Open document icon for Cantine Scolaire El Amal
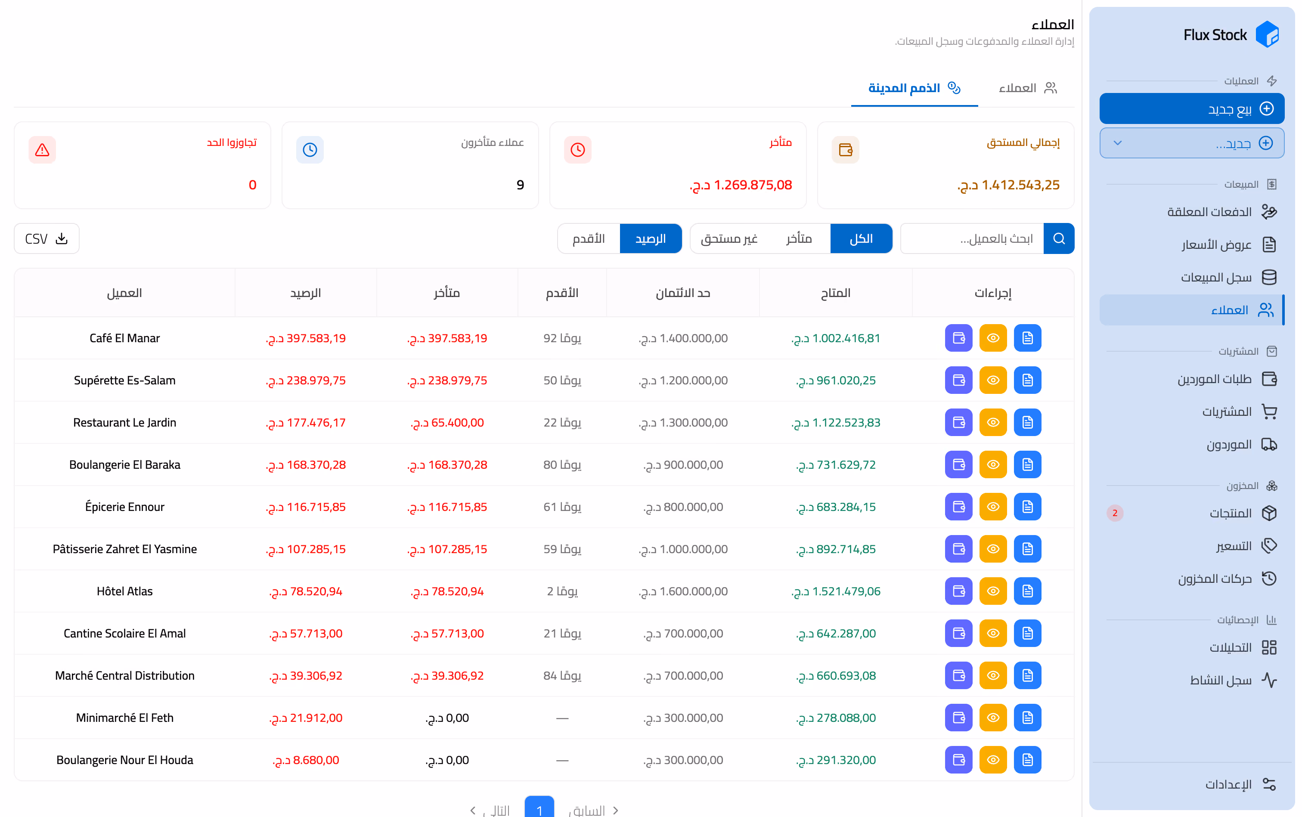 click(1027, 633)
